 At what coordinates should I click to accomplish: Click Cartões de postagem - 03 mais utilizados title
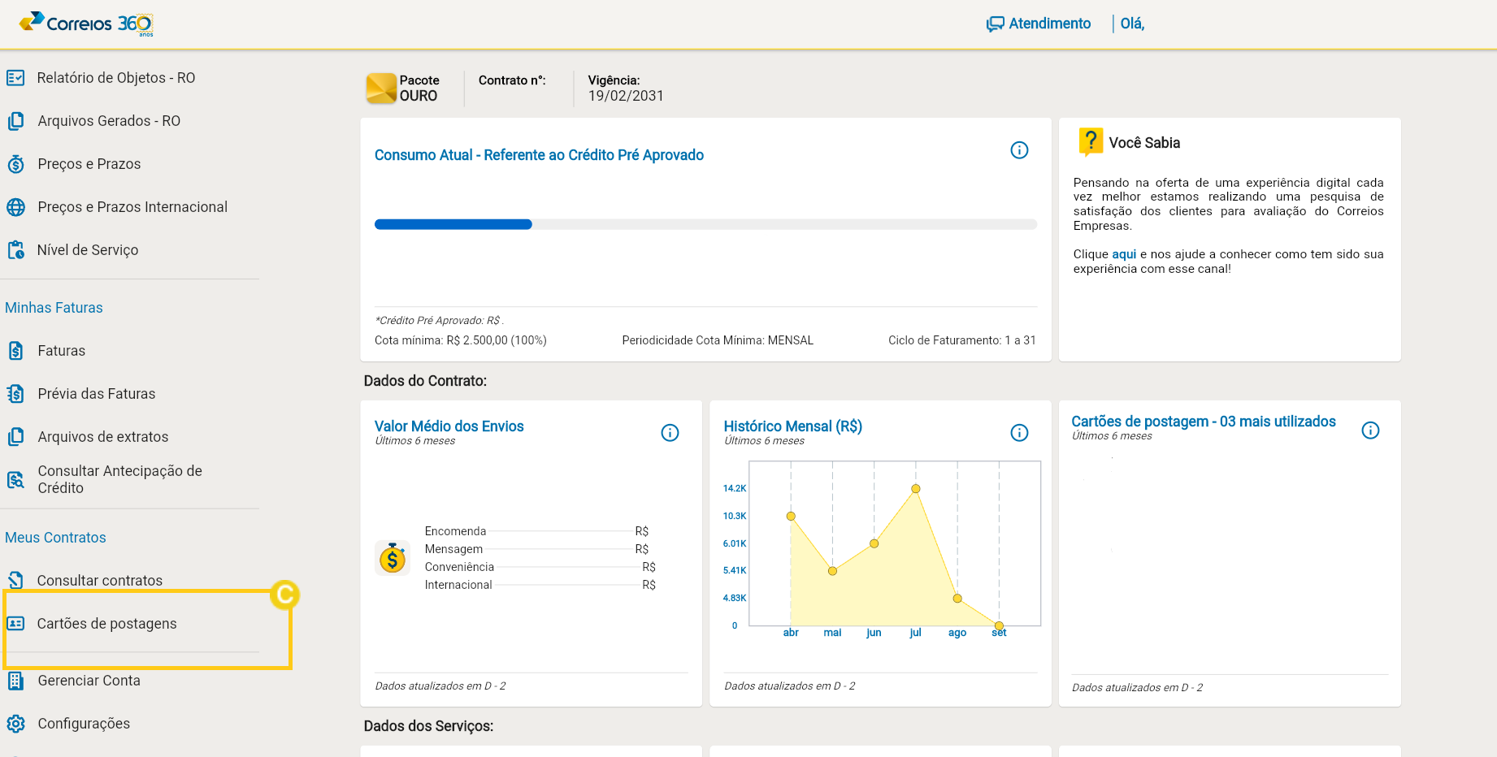[x=1204, y=422]
